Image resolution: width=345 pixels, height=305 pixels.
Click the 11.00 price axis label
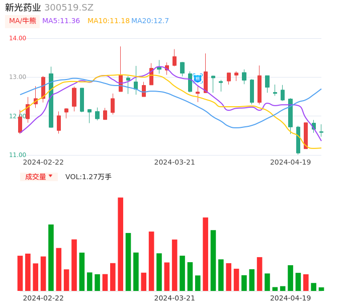18,155
